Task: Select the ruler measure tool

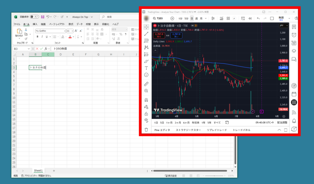Action: pyautogui.click(x=146, y=84)
